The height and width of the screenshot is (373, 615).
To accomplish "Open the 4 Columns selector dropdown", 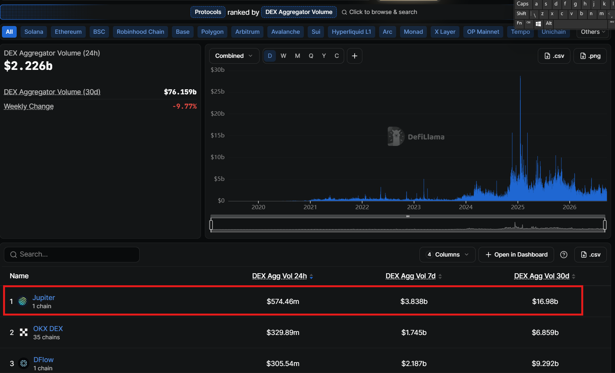I will pyautogui.click(x=447, y=255).
